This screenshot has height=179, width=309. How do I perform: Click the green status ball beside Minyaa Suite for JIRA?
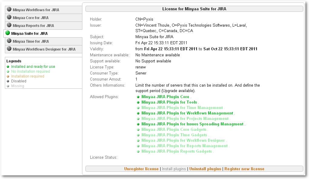[x=8, y=33]
